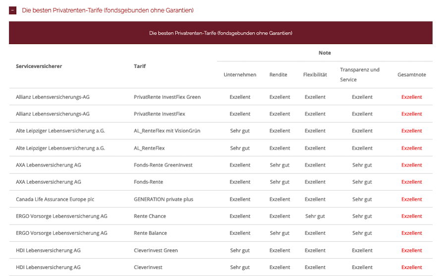Click AXA insurer in GreenInvest row
This screenshot has height=276, width=446.
49,165
